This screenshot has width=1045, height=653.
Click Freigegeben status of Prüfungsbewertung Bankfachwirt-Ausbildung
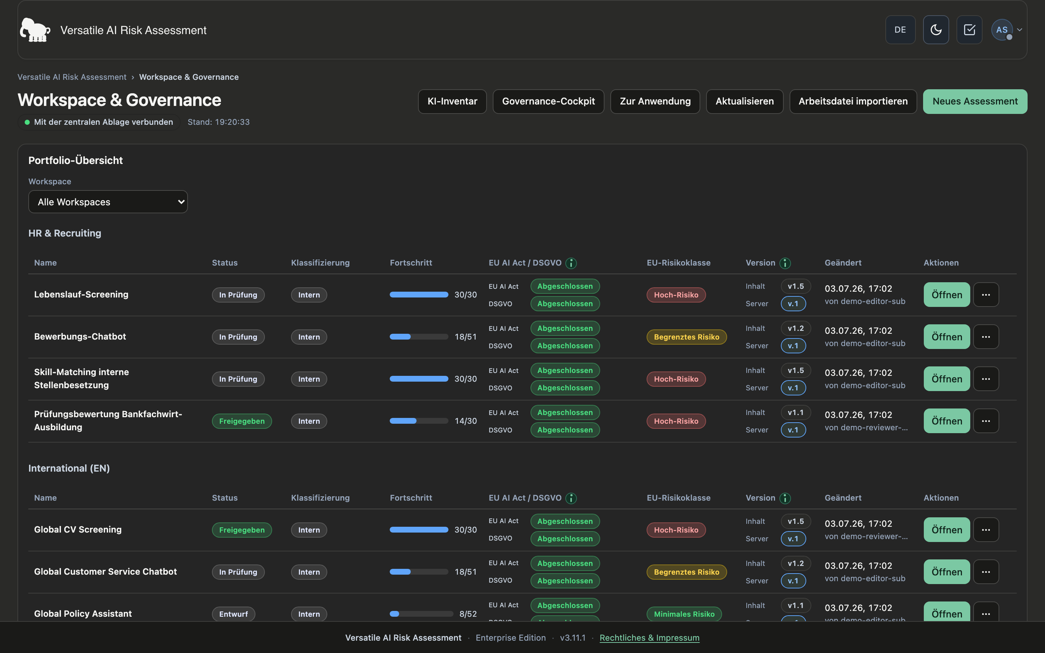242,421
